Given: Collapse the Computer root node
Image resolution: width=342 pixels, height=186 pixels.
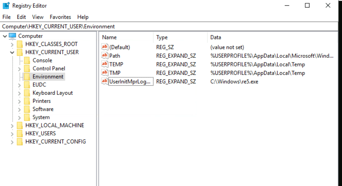Looking at the screenshot, I should pyautogui.click(x=5, y=36).
